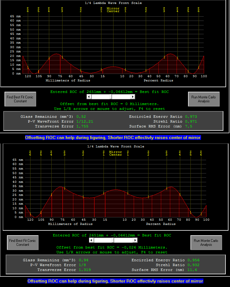The image size is (230, 287).
Task: Click 65 nm axis label on upper graph
Action: pyautogui.click(x=15, y=16)
